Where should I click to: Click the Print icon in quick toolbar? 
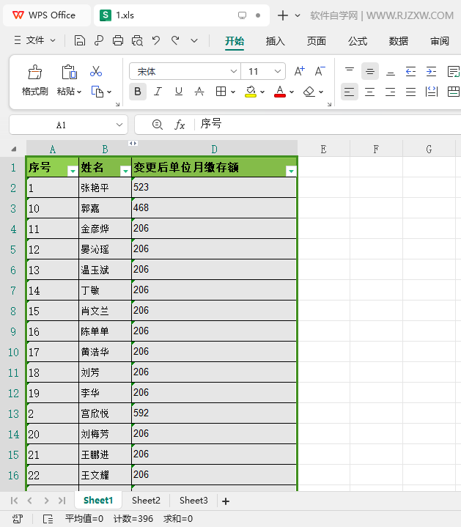118,40
